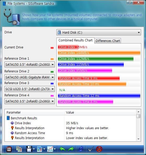
Task: Click the results list scroll down arrow
Action: pyautogui.click(x=138, y=139)
